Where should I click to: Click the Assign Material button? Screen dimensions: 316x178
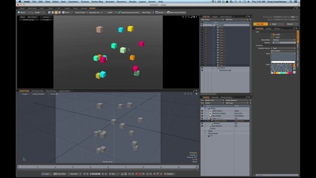tap(237, 100)
